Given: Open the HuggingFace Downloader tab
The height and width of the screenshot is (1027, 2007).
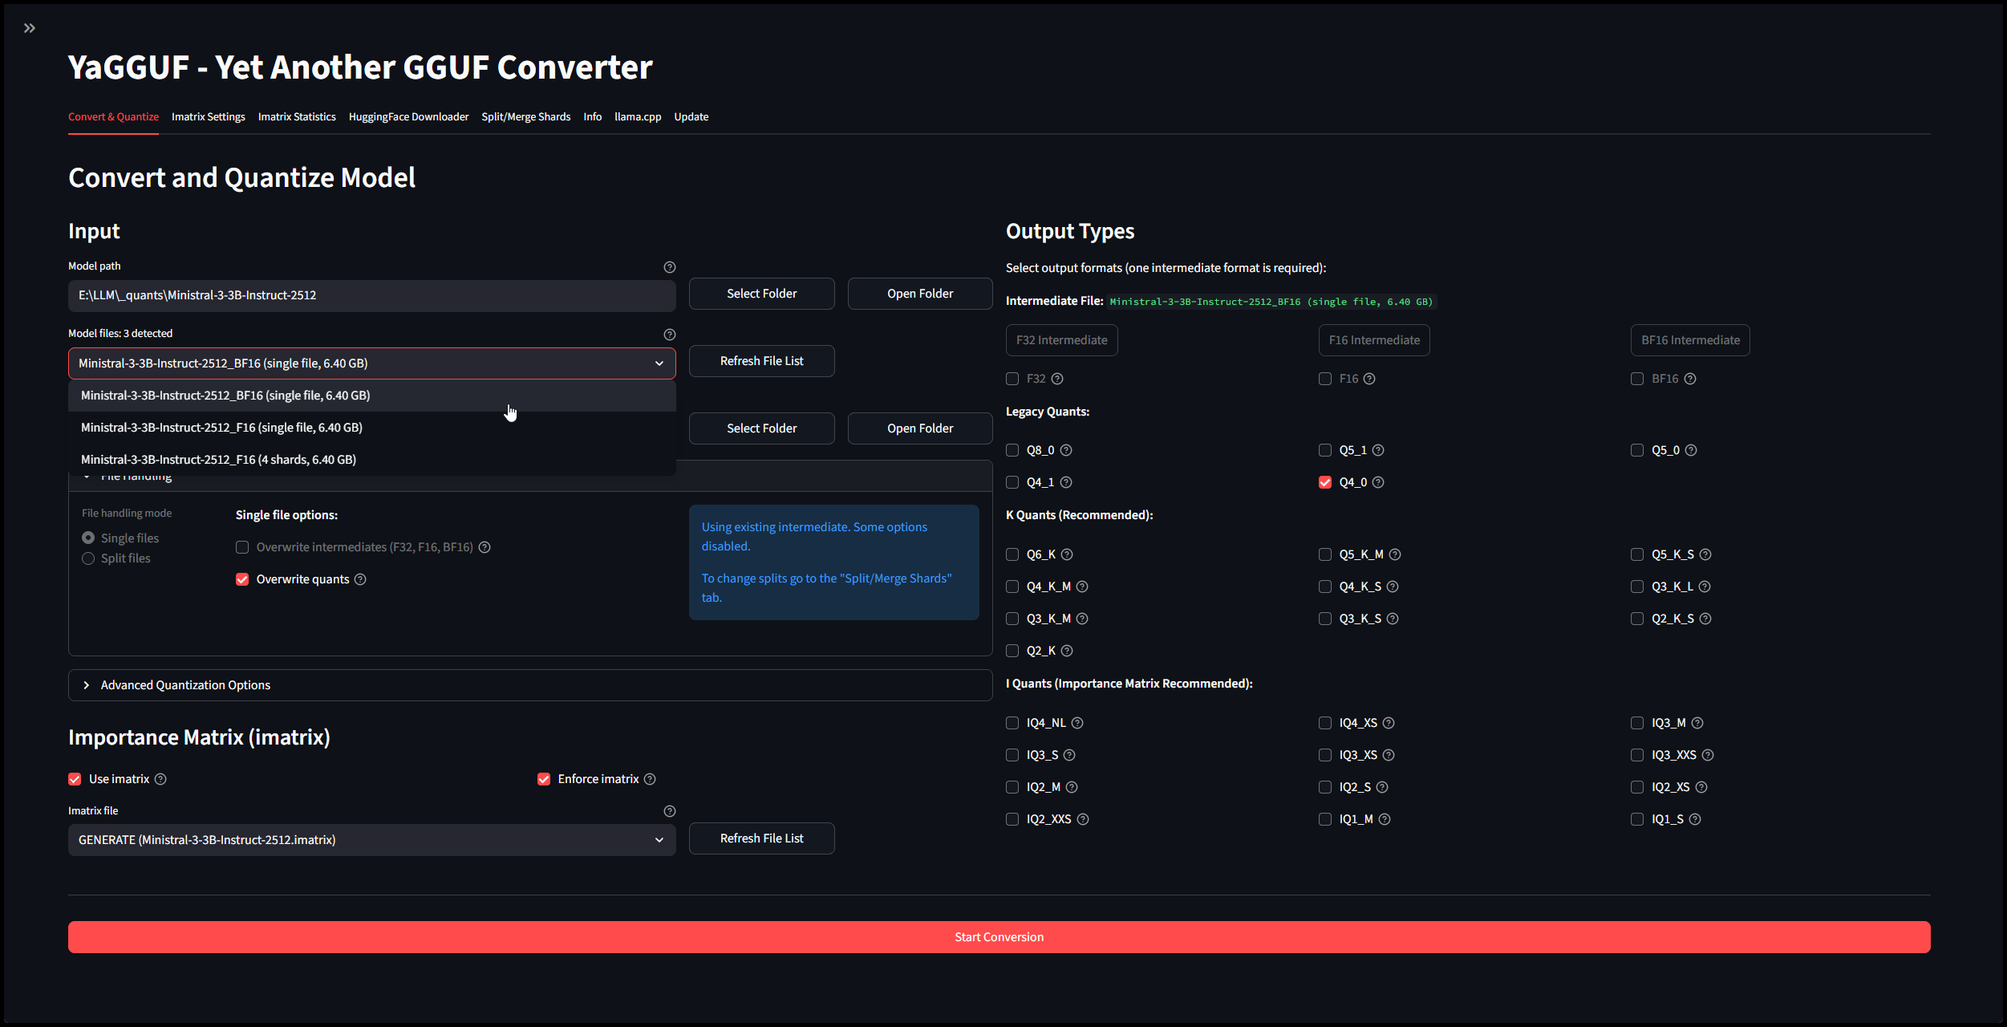Looking at the screenshot, I should [408, 117].
